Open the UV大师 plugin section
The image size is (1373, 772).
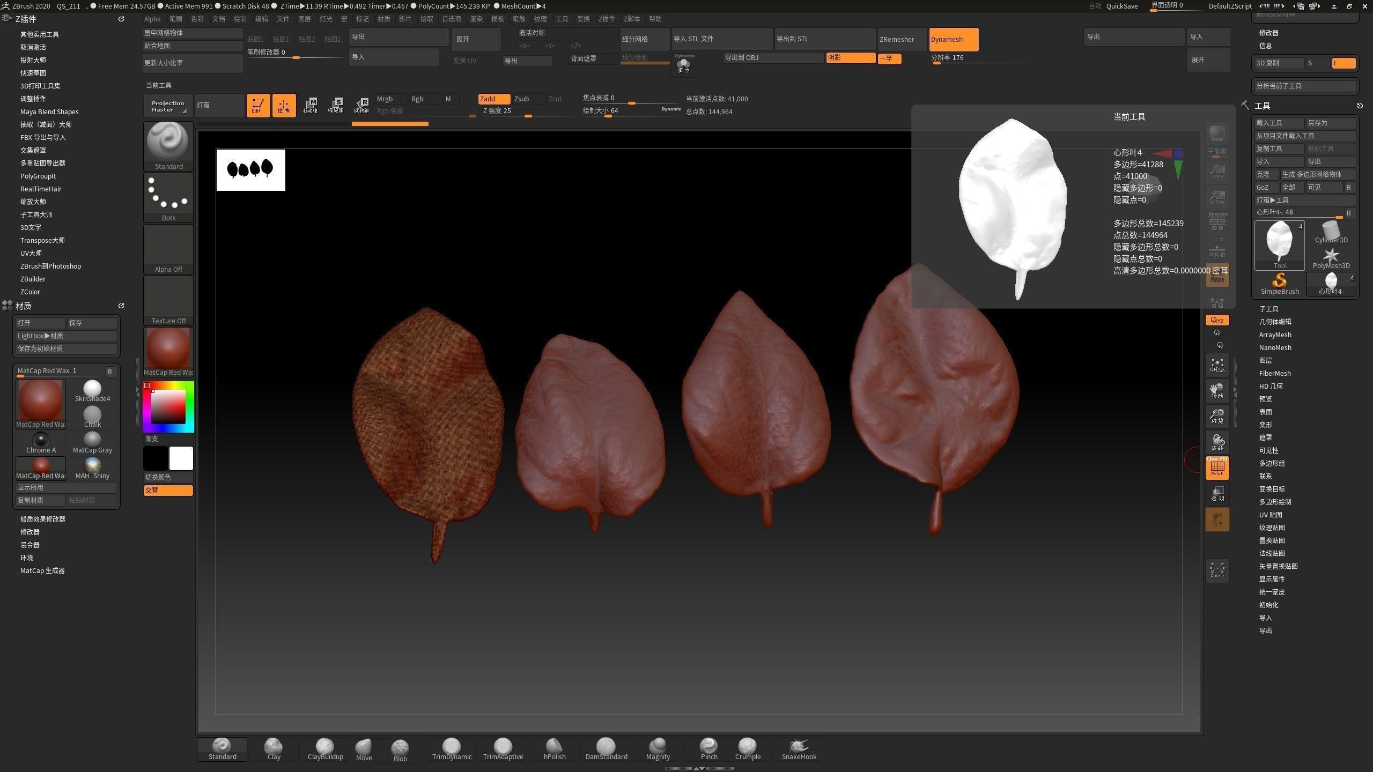[x=31, y=253]
